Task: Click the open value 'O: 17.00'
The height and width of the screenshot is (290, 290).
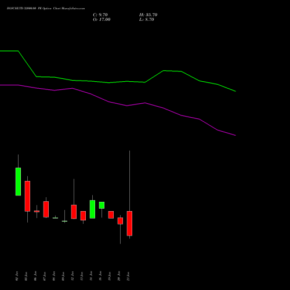Action: click(101, 20)
